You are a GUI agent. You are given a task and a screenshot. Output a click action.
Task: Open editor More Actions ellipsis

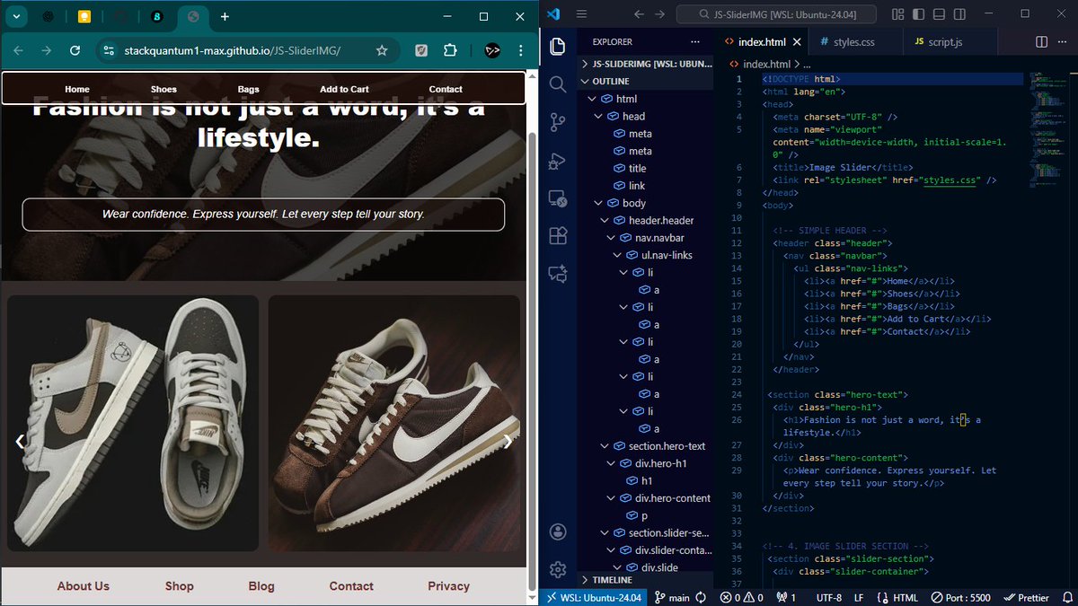tap(1064, 41)
